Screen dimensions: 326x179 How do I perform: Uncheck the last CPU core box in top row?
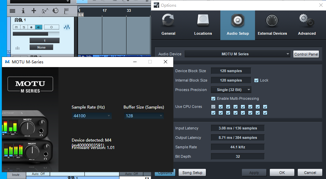[265, 107]
